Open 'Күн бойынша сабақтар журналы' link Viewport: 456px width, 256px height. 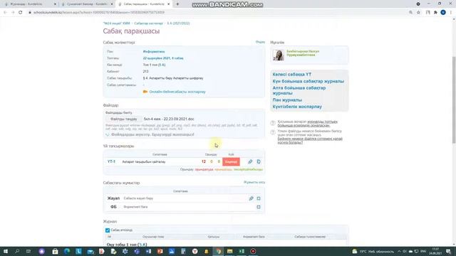(x=309, y=81)
